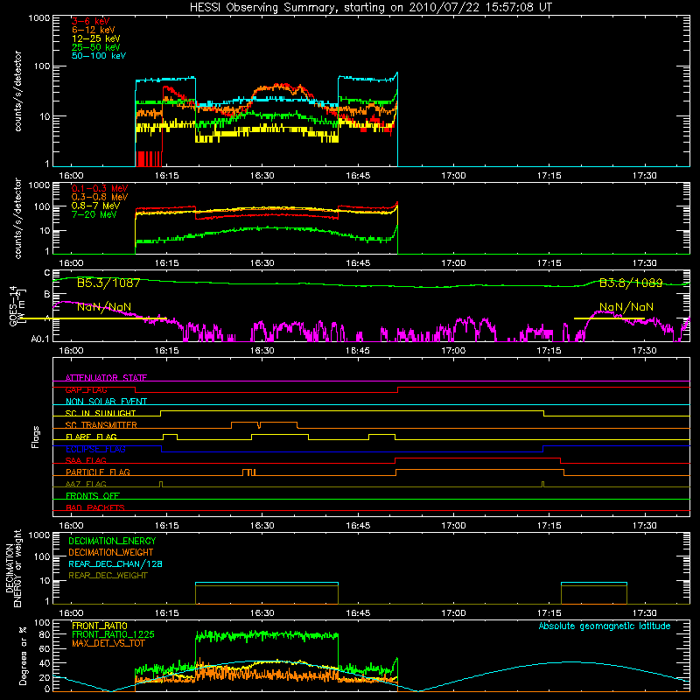This screenshot has height=700, width=700.
Task: Click the green FRONTS_OFF label
Action: tap(93, 495)
